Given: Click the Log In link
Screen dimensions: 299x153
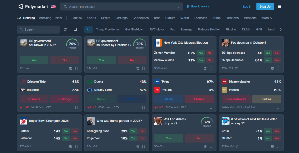Looking at the screenshot, I should pyautogui.click(x=247, y=6).
